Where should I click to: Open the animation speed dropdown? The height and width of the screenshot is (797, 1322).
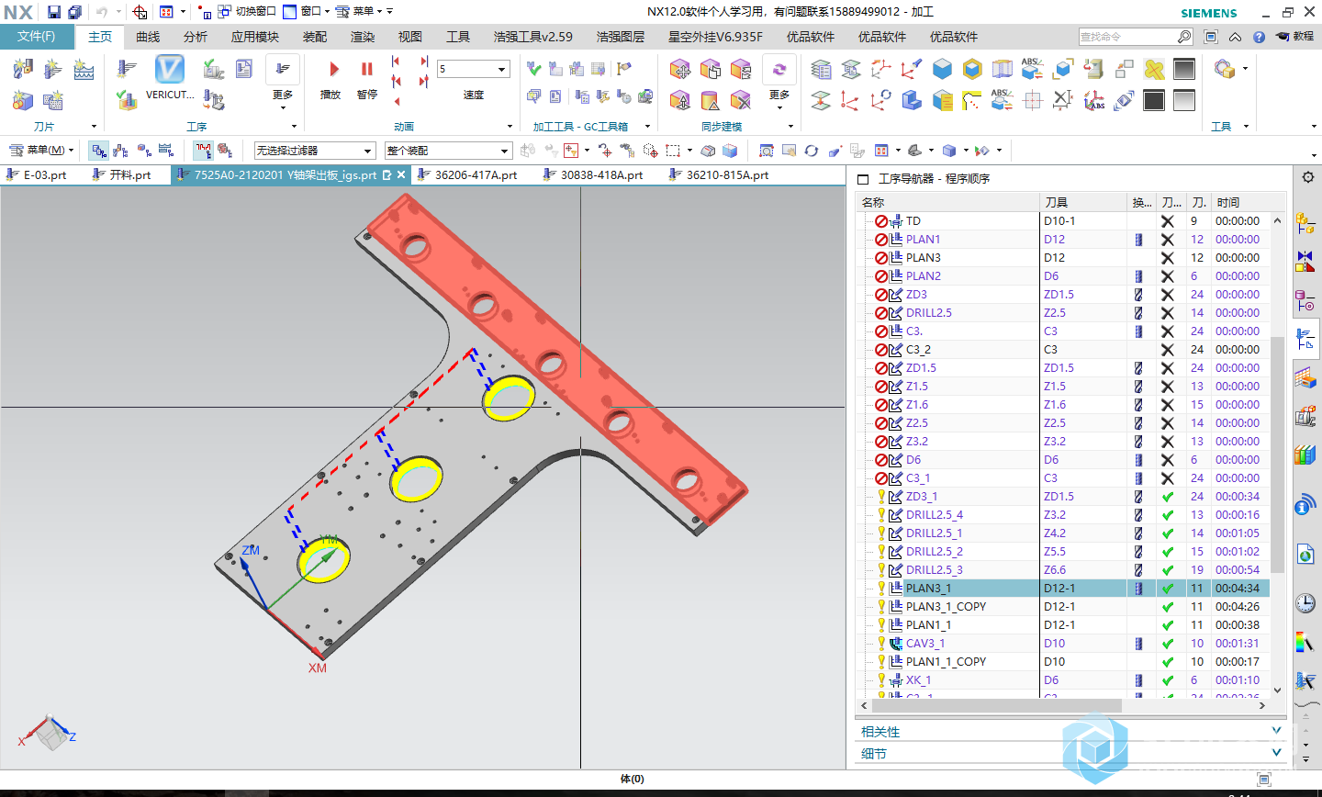tap(501, 70)
